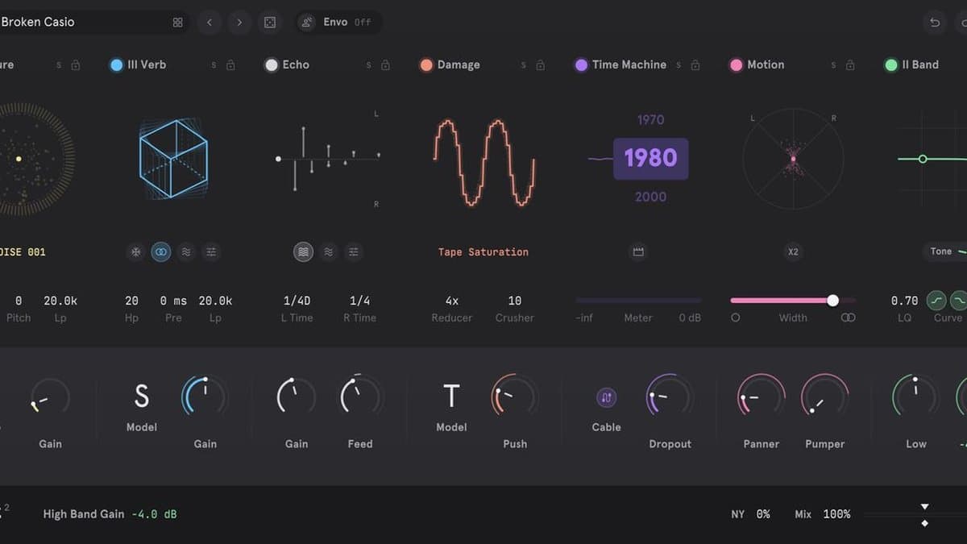The width and height of the screenshot is (967, 544).
Task: Click the Motion Width slider handle
Action: point(832,301)
